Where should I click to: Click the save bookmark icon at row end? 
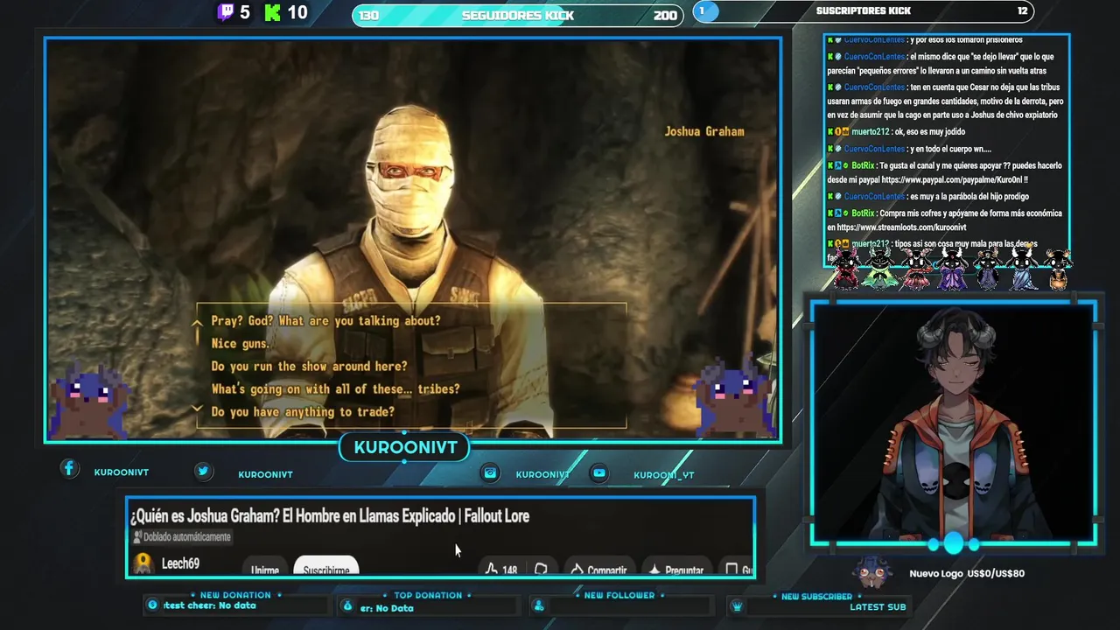[x=731, y=570]
